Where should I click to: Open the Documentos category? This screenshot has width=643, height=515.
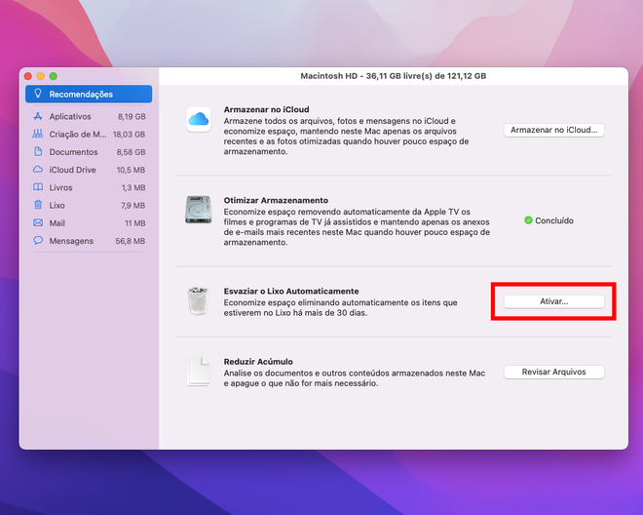point(89,152)
